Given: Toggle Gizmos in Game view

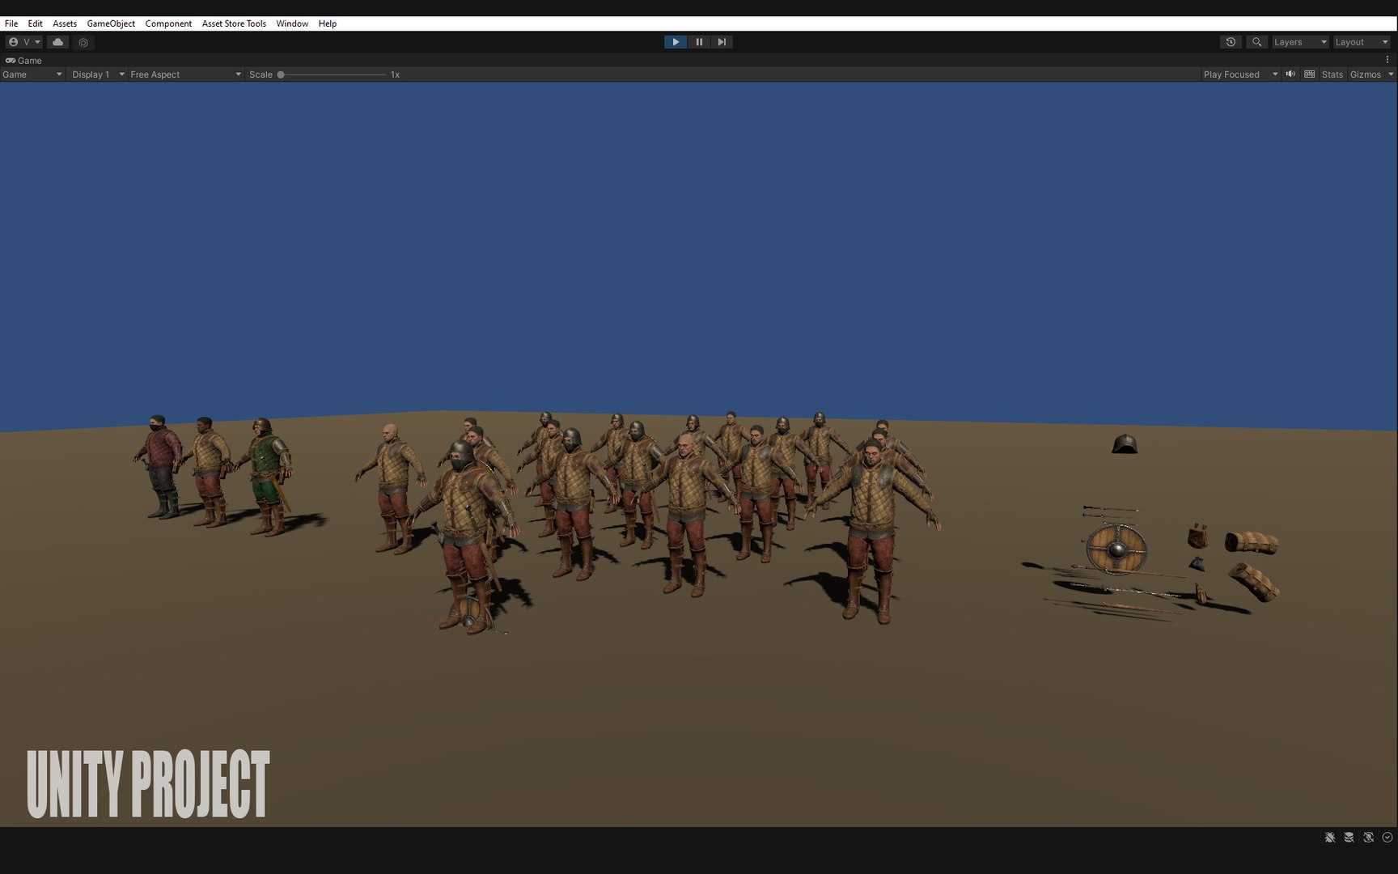Looking at the screenshot, I should pyautogui.click(x=1366, y=74).
